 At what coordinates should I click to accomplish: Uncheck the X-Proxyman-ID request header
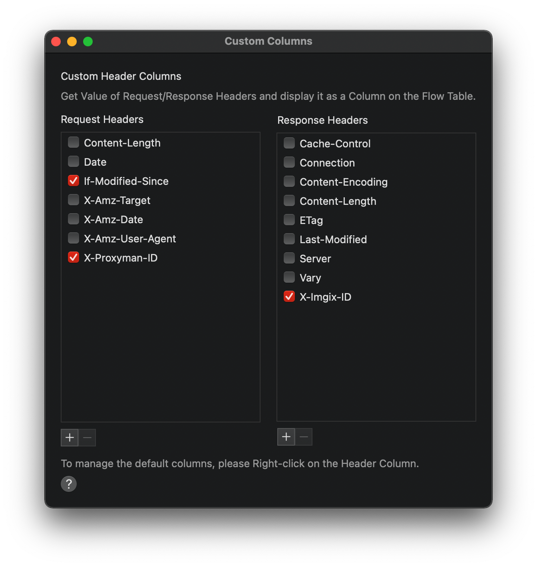pyautogui.click(x=73, y=257)
